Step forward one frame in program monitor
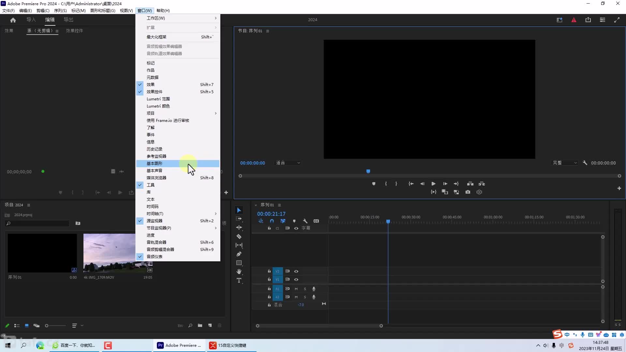 (x=445, y=184)
